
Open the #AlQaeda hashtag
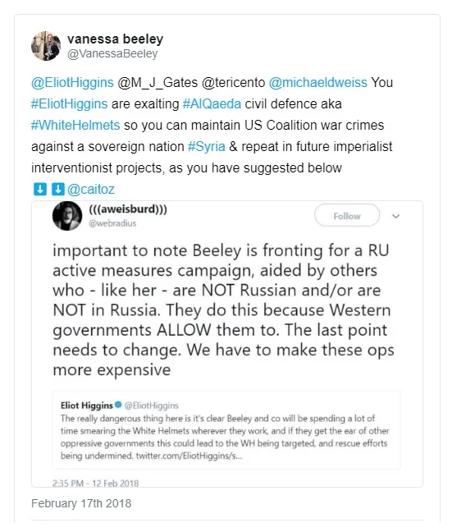pyautogui.click(x=212, y=103)
